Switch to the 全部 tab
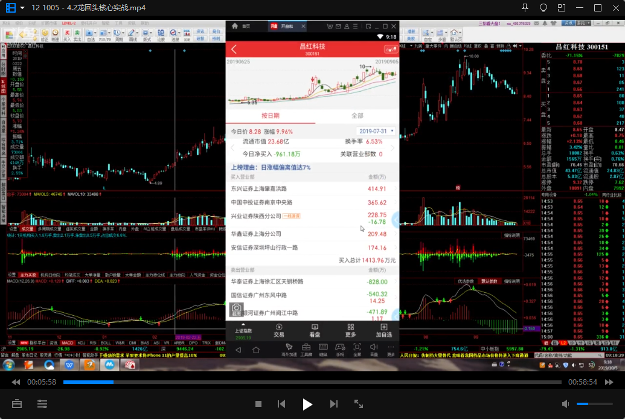The image size is (625, 419). [x=357, y=115]
